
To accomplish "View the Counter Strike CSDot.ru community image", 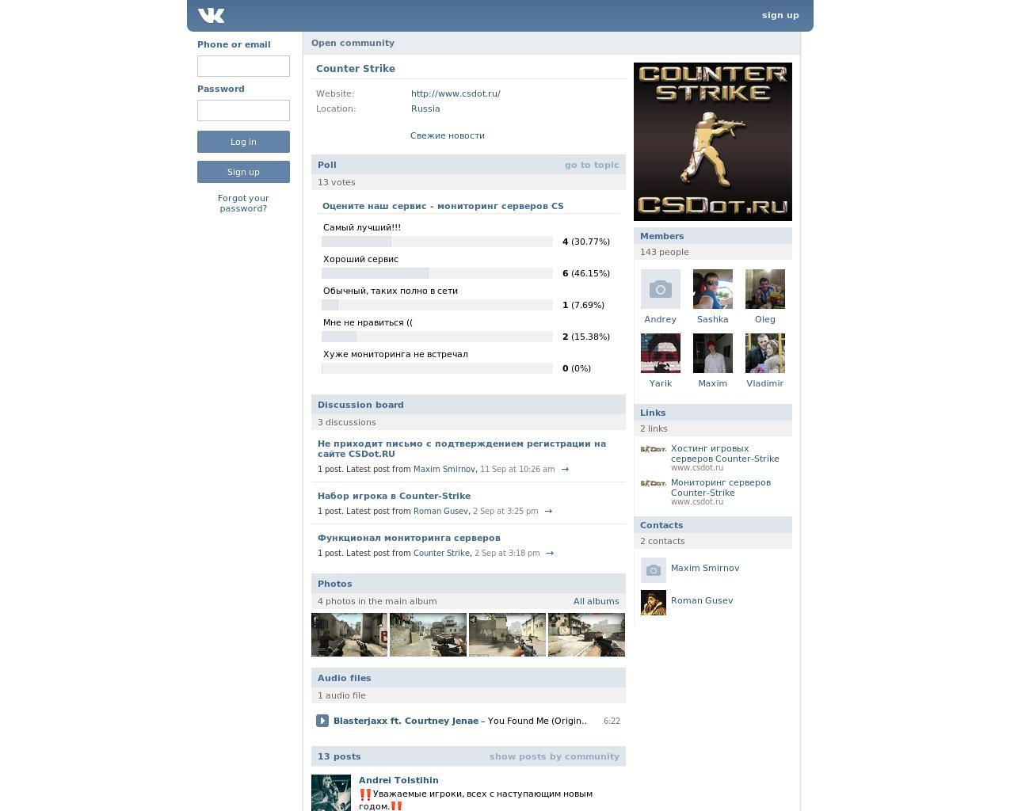I will [x=713, y=142].
